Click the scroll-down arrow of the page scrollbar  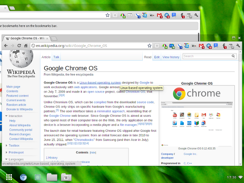tap(240, 164)
